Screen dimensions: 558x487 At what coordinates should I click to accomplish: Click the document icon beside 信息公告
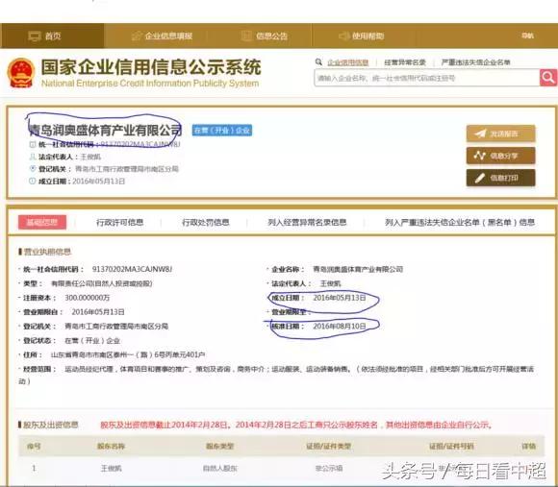tap(246, 36)
